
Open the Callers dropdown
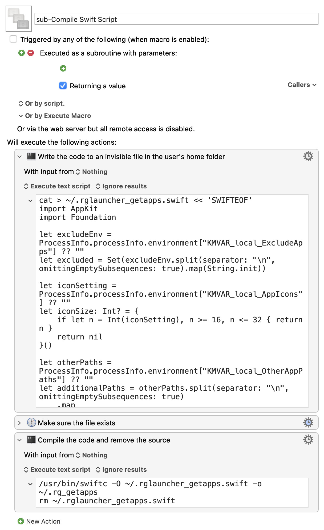point(302,85)
